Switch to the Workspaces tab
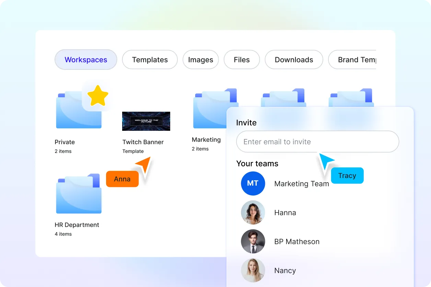 [x=86, y=60]
